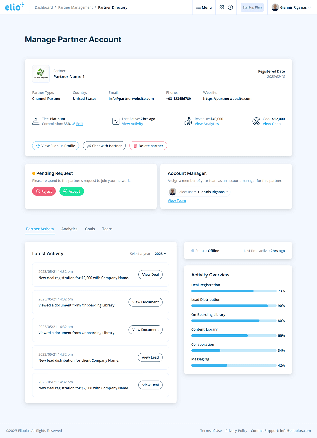317x438 pixels.
Task: Accept the pending partner request
Action: [x=71, y=191]
